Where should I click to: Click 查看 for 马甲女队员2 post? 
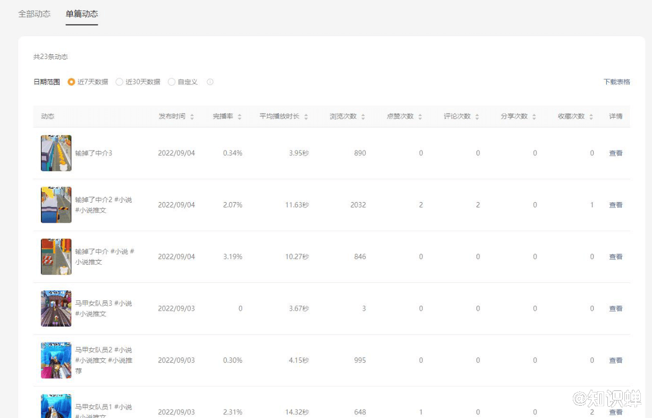[615, 360]
